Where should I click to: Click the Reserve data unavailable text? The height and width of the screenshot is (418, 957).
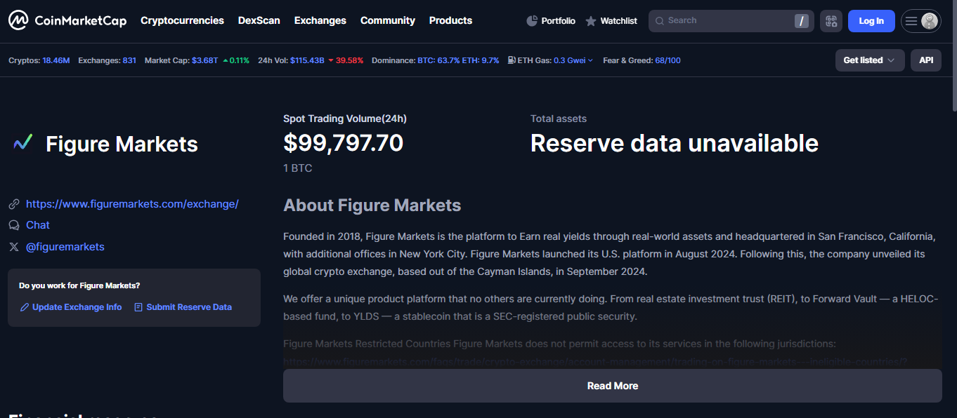point(675,143)
